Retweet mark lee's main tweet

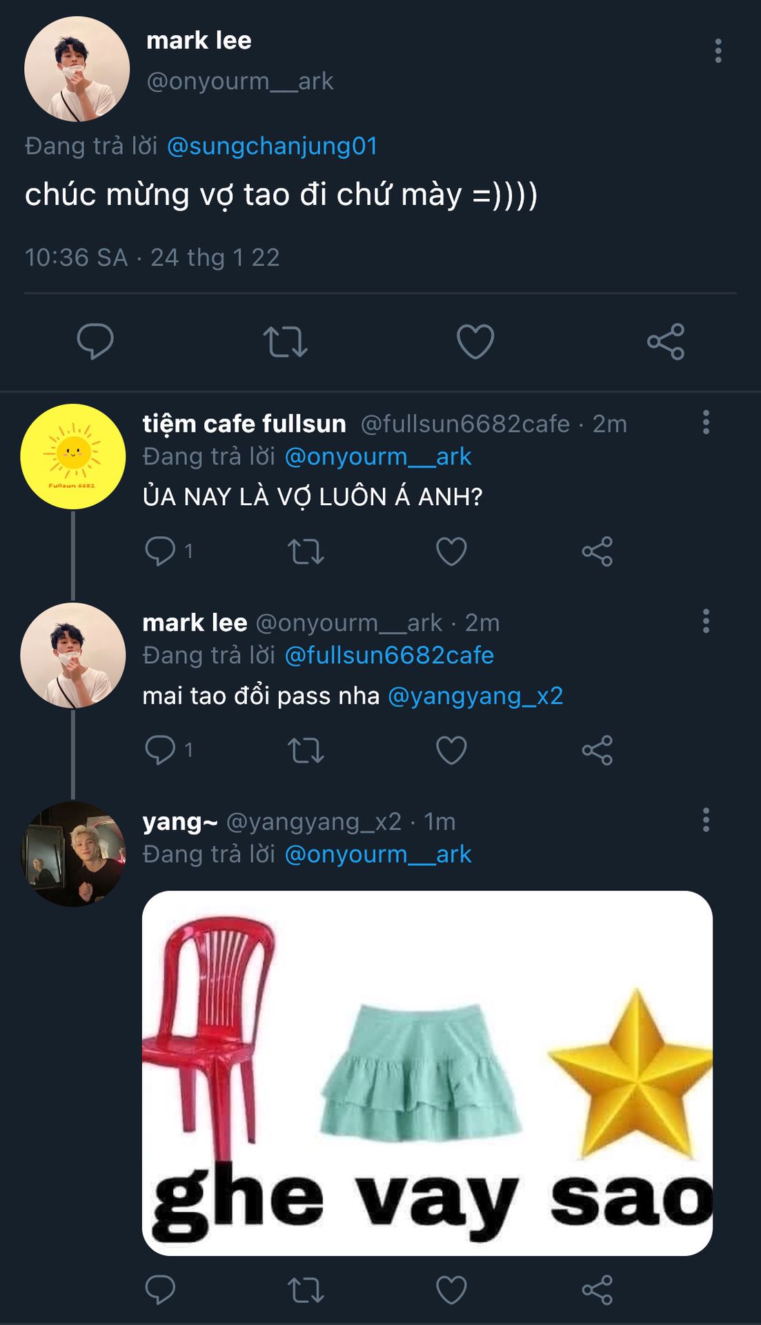[285, 342]
